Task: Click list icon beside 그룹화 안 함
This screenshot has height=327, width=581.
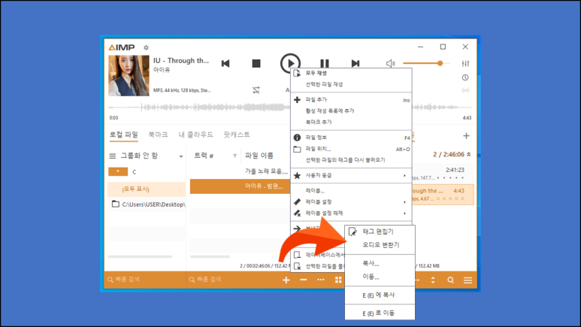Action: coord(113,156)
